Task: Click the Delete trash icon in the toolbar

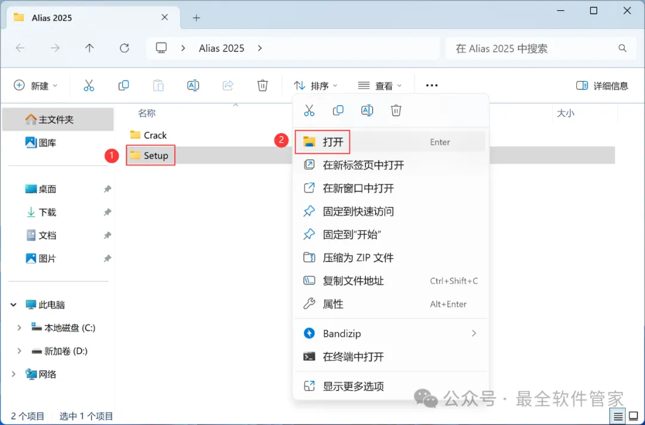Action: pos(262,85)
